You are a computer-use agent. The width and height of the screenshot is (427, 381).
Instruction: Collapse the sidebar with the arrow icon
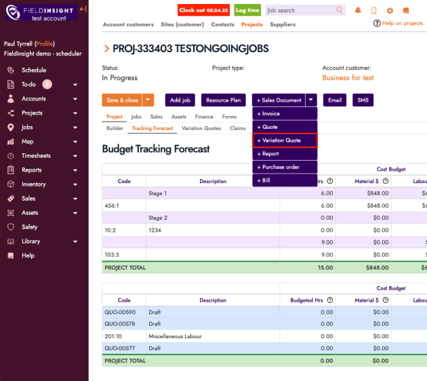pyautogui.click(x=83, y=9)
